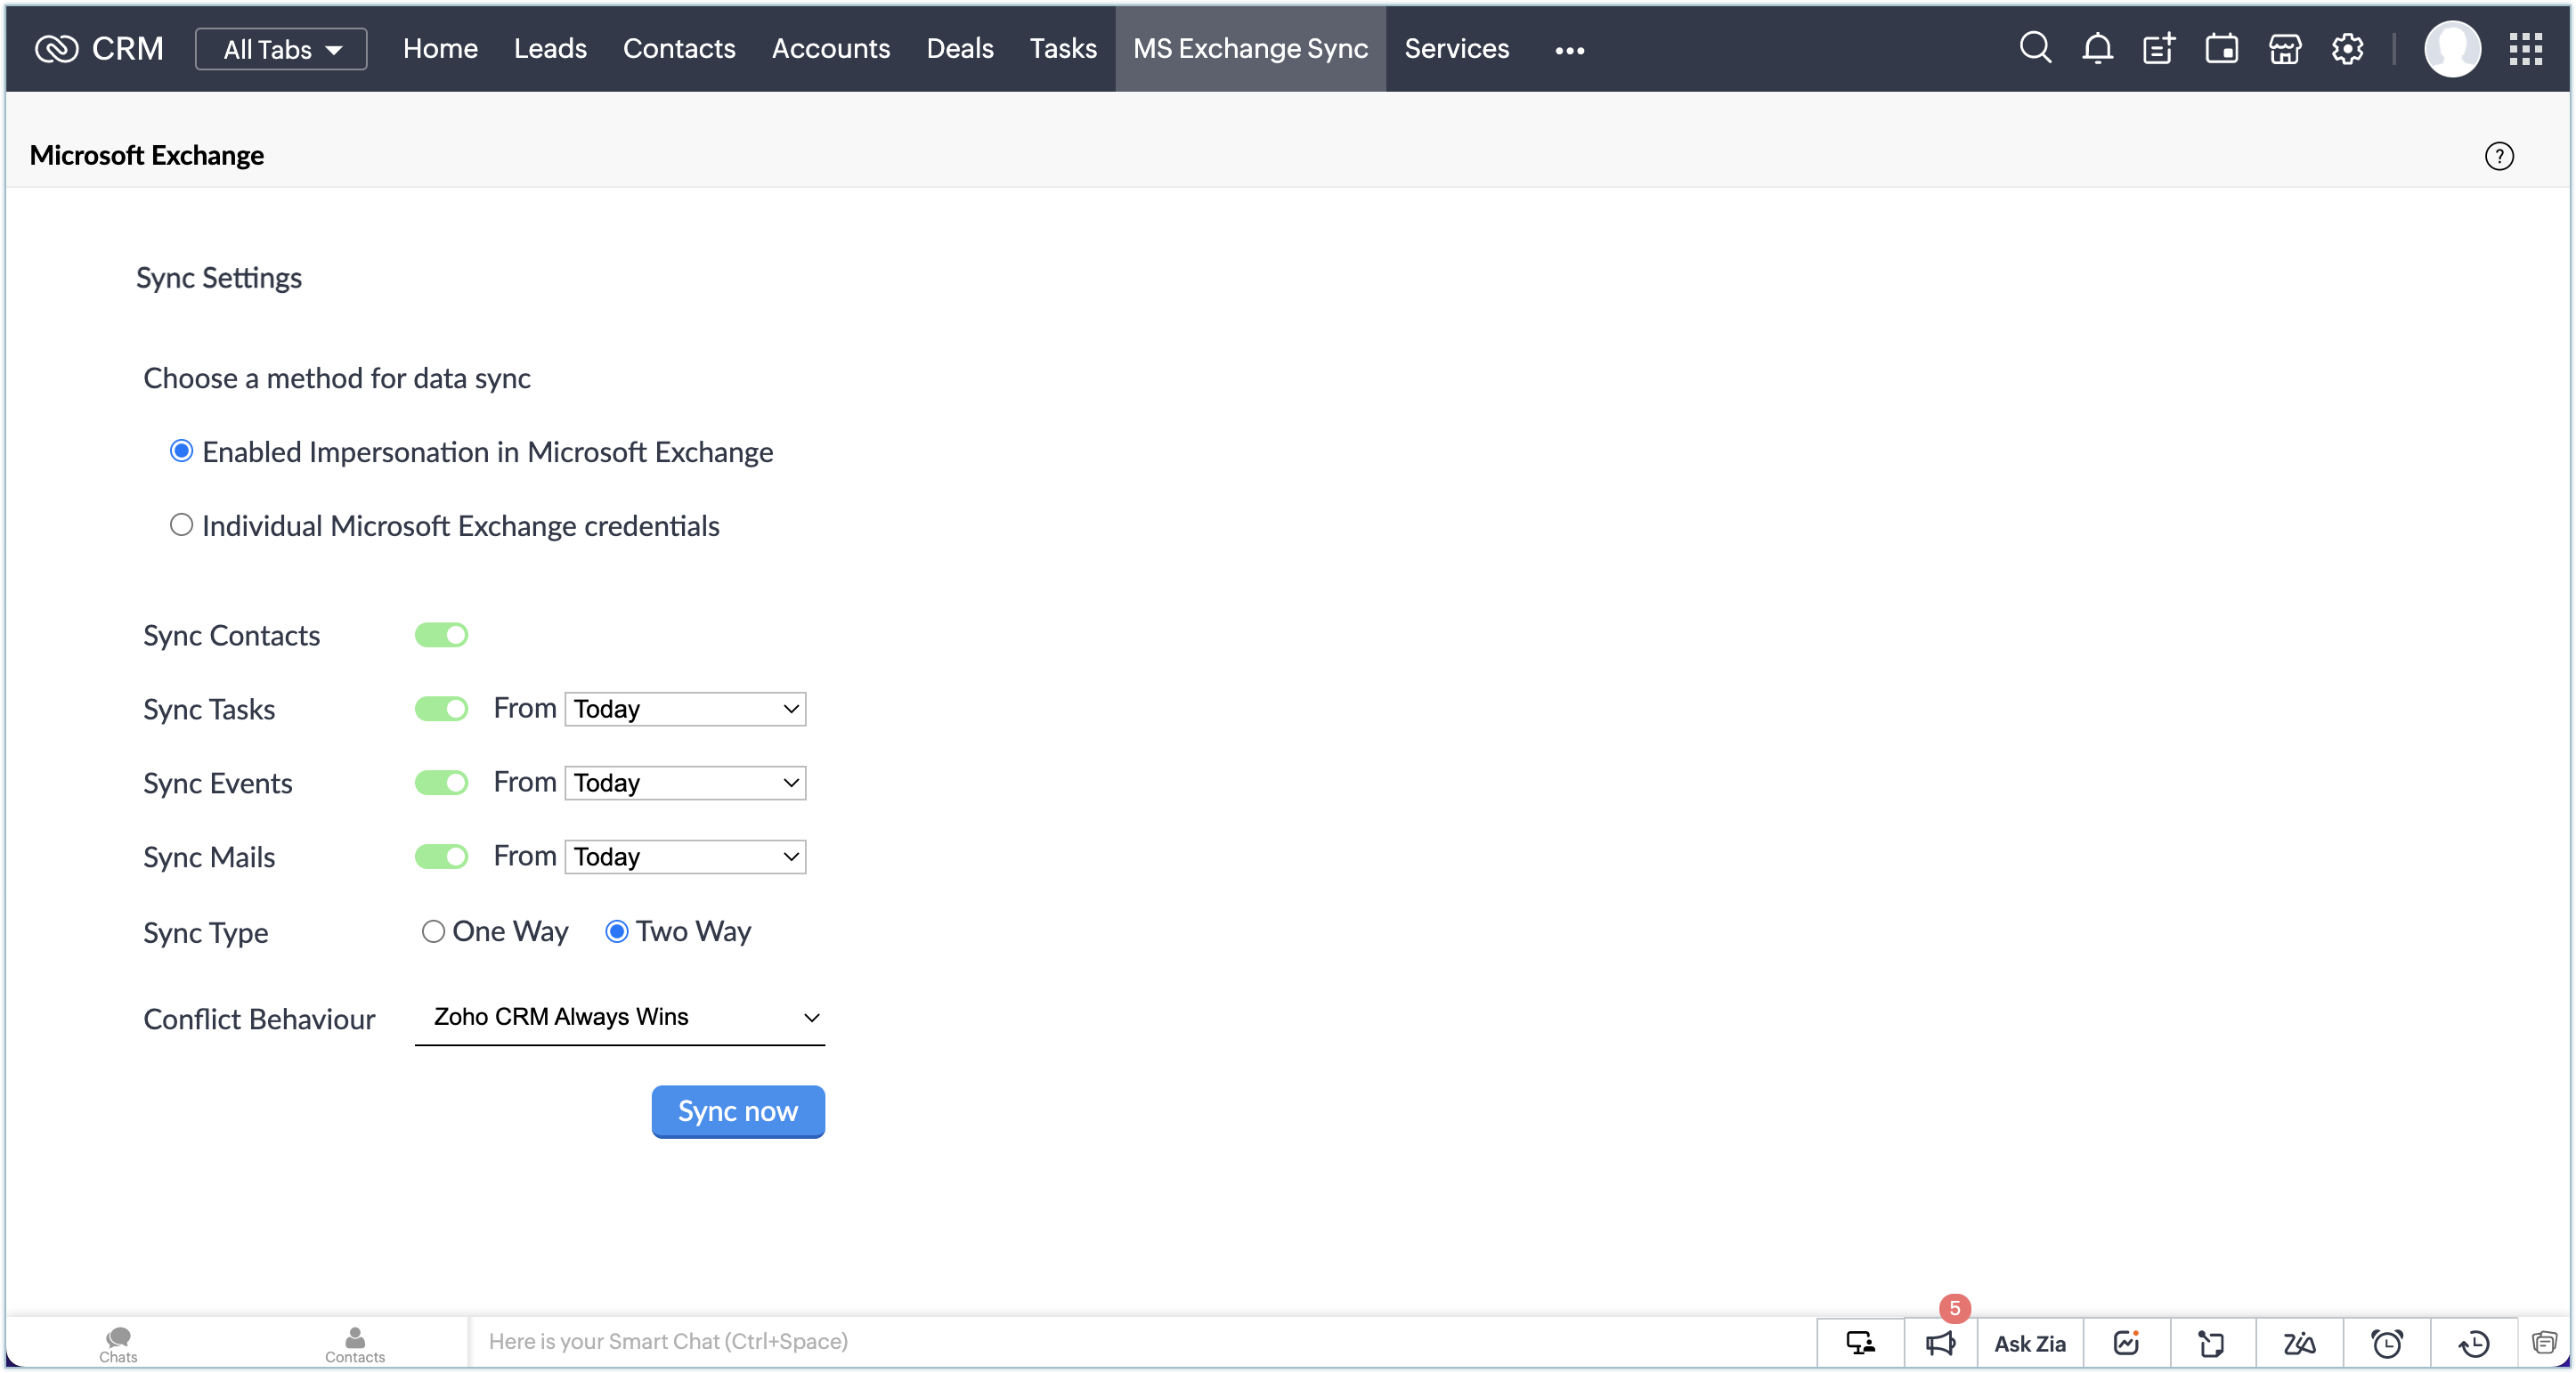
Task: Switch to the Deals tab
Action: [x=959, y=48]
